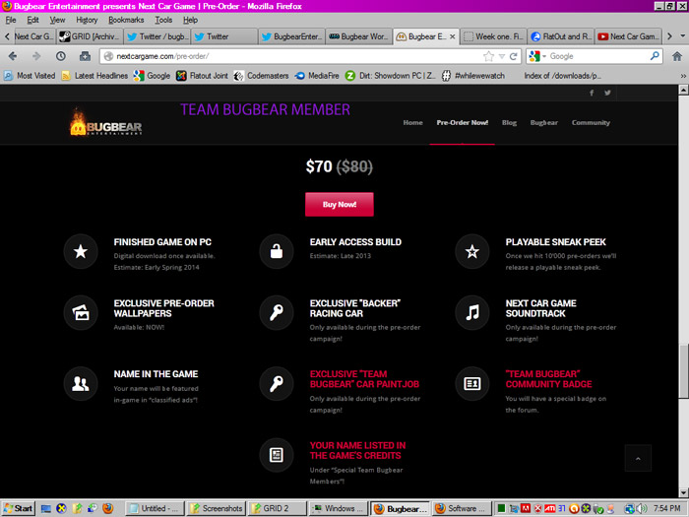Image resolution: width=689 pixels, height=517 pixels.
Task: Click the page vertical scrollbar thumb
Action: coord(683,370)
